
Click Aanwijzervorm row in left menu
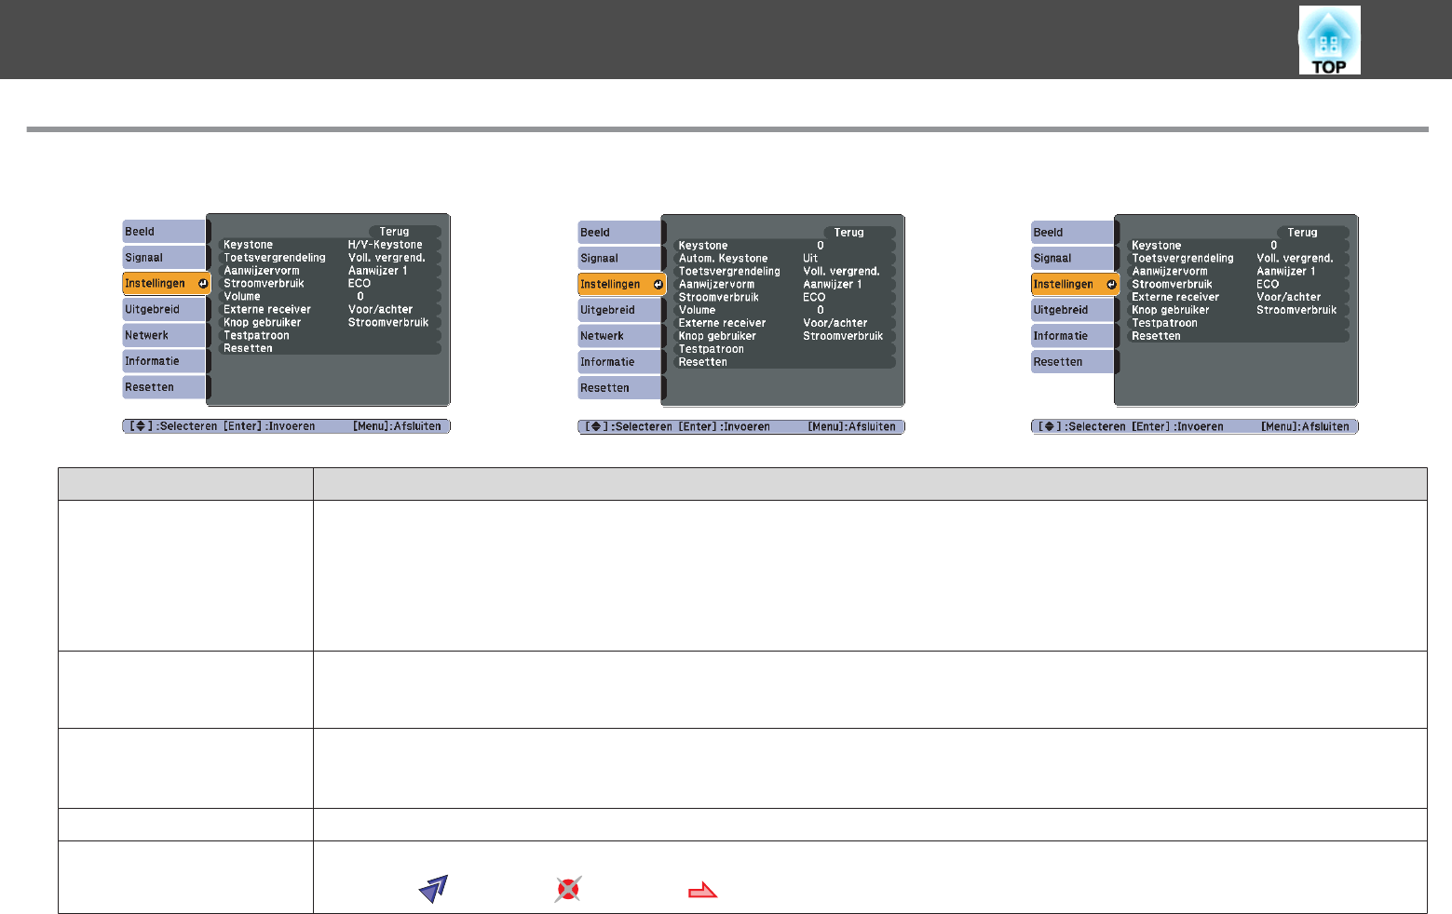[330, 271]
